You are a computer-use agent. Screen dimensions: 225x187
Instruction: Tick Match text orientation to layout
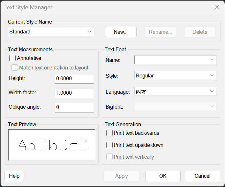click(15, 68)
